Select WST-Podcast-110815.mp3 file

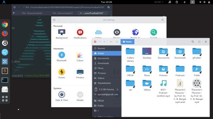click(x=163, y=88)
